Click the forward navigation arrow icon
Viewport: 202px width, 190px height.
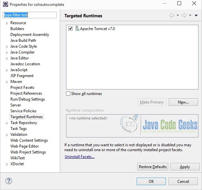[x=184, y=15]
